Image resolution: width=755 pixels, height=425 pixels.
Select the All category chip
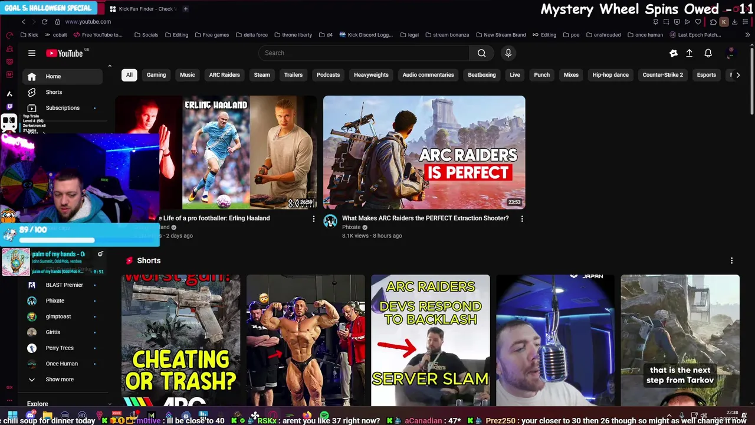coord(129,75)
